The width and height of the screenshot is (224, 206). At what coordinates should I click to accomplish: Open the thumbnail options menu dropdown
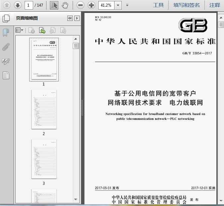click(x=19, y=30)
